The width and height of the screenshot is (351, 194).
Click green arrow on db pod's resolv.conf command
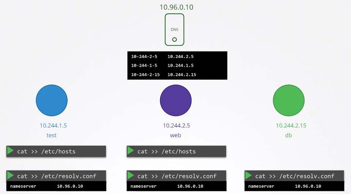(x=249, y=176)
